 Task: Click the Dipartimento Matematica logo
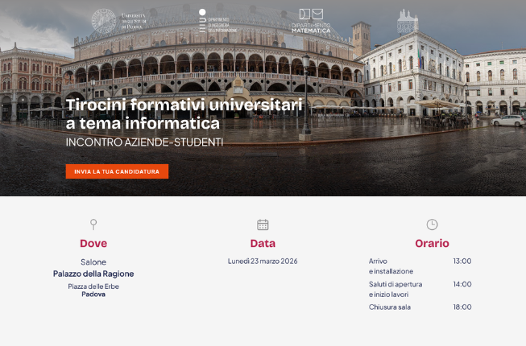pos(311,21)
